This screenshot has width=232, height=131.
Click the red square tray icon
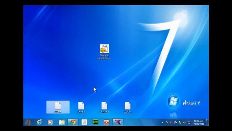(x=171, y=123)
